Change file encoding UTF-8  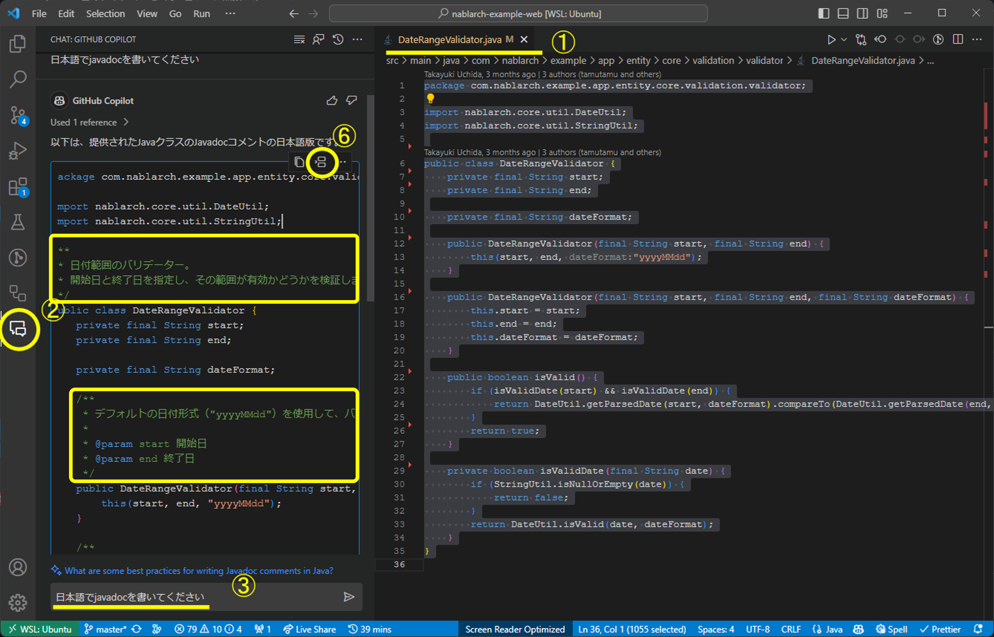click(757, 629)
